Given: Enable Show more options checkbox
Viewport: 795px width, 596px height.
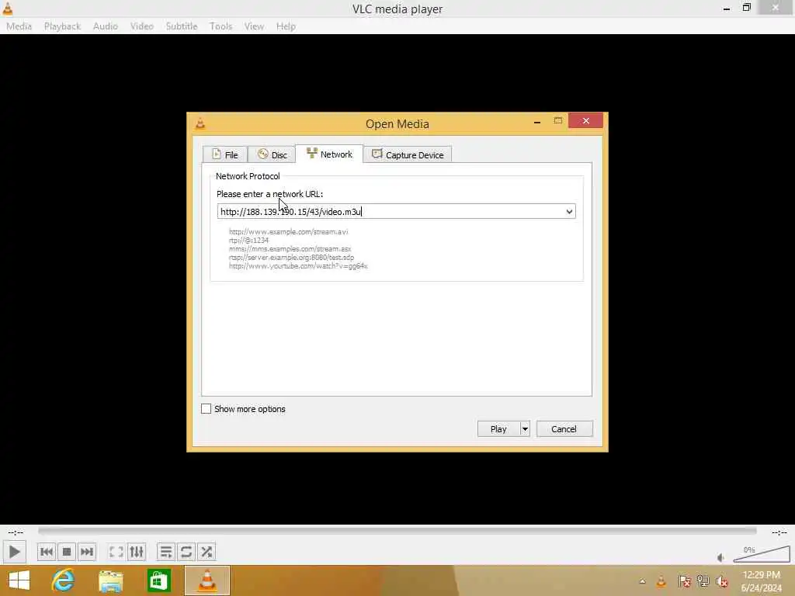Looking at the screenshot, I should tap(206, 409).
